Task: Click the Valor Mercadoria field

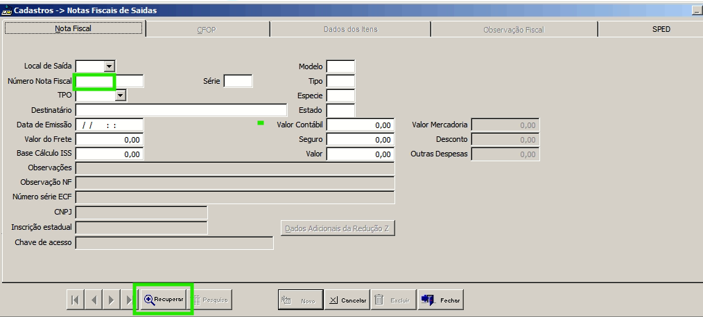Action: click(x=505, y=125)
